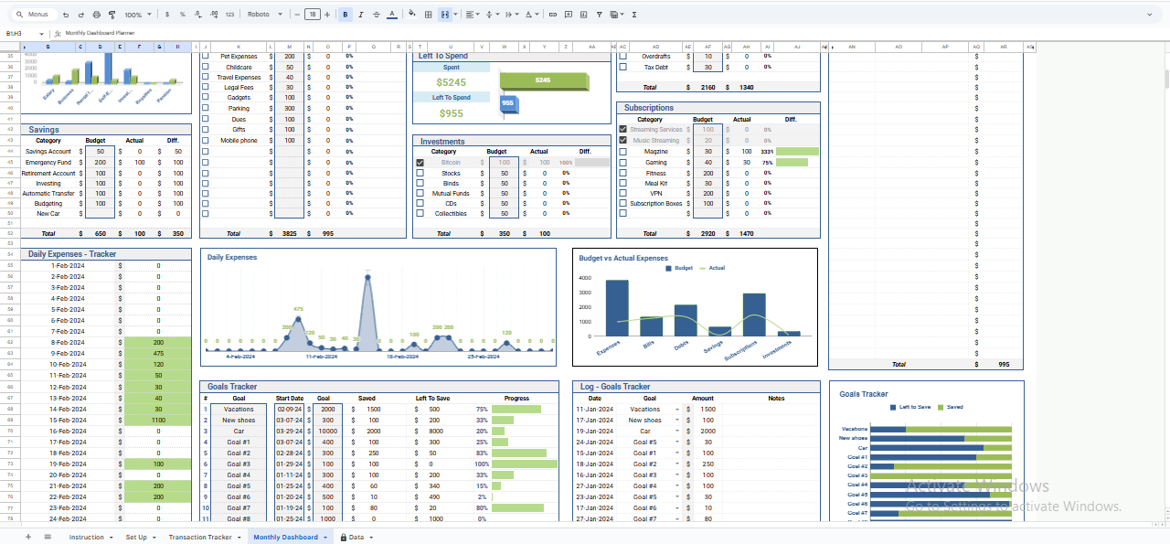Apply currency format from the toolbar

[x=166, y=14]
